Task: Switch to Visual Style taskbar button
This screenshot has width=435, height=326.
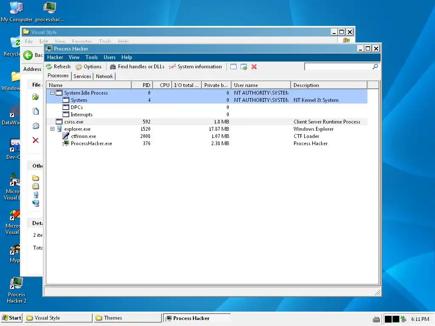Action: (58, 318)
